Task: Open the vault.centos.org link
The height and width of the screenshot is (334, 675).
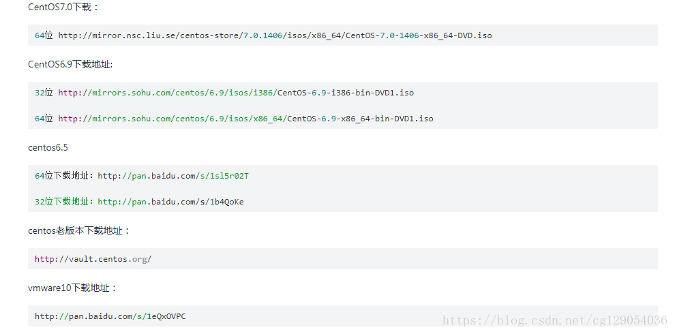Action: 93,259
